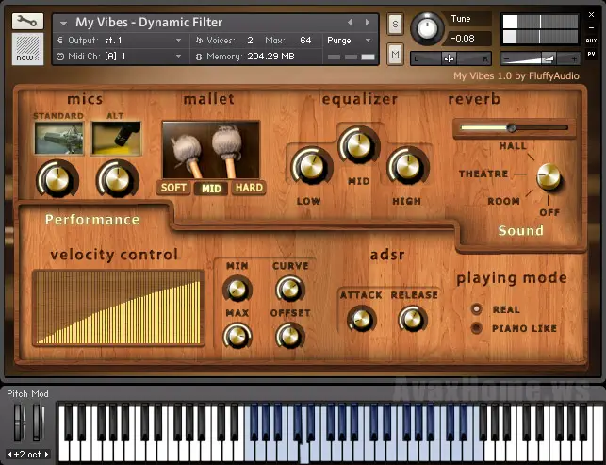
Task: Select the THEATRE reverb label
Action: pos(483,174)
